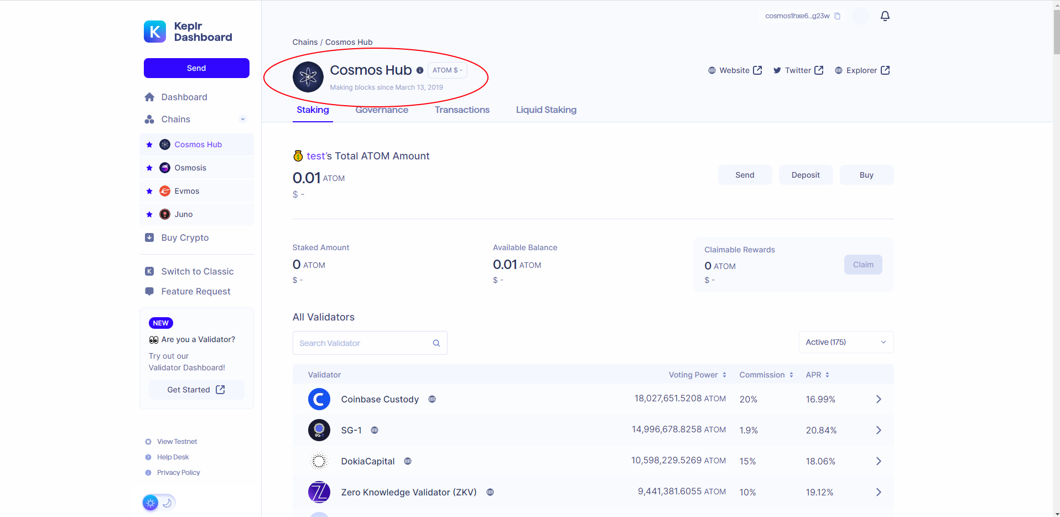1060x517 pixels.
Task: Switch to the Liquid Staking tab
Action: pyautogui.click(x=546, y=110)
